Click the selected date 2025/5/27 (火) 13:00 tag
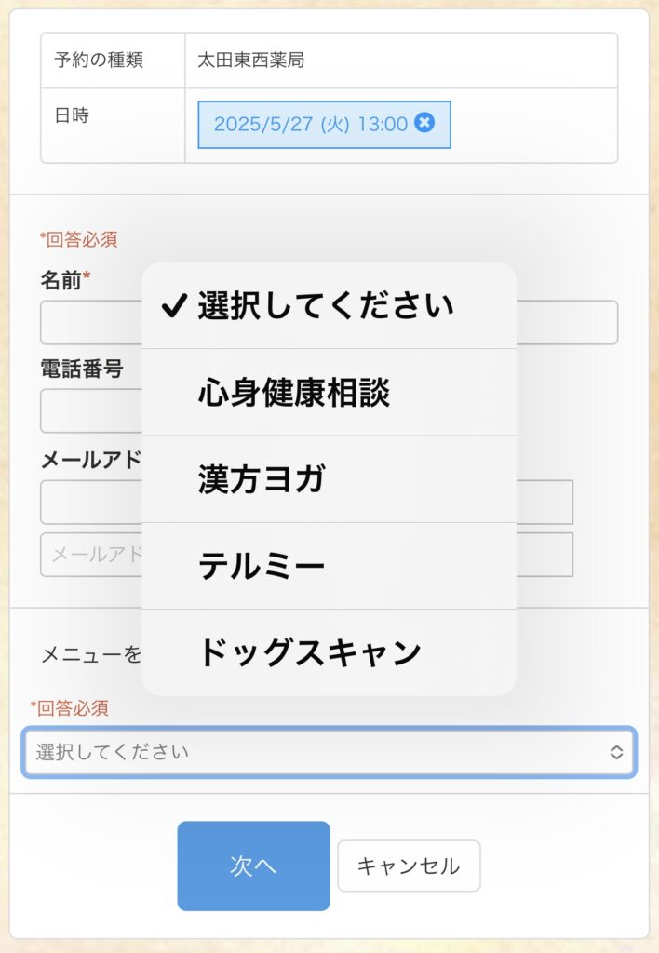659x953 pixels. [x=324, y=125]
